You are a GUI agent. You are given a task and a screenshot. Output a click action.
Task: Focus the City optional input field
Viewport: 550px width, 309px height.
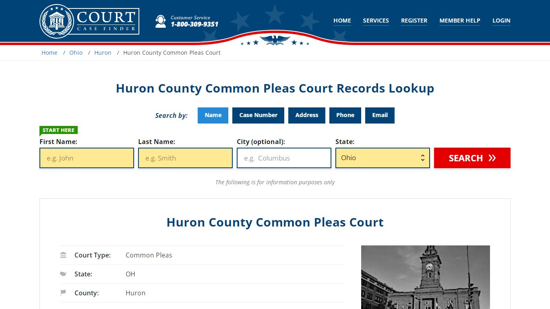pos(284,158)
